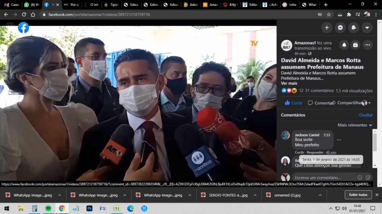The width and height of the screenshot is (382, 214).
Task: Open the Mais relevantes sort dropdown
Action: point(355,125)
